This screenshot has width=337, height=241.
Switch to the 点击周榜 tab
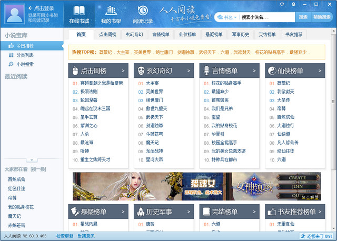coord(107,34)
